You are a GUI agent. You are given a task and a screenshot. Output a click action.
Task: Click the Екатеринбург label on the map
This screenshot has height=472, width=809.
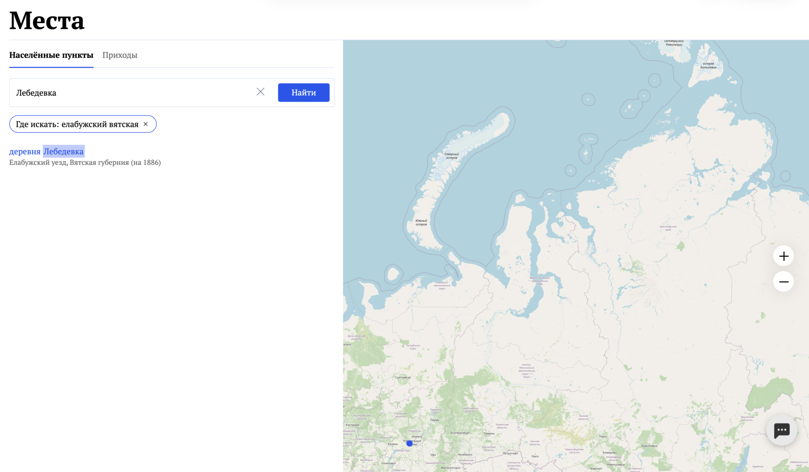(460, 433)
